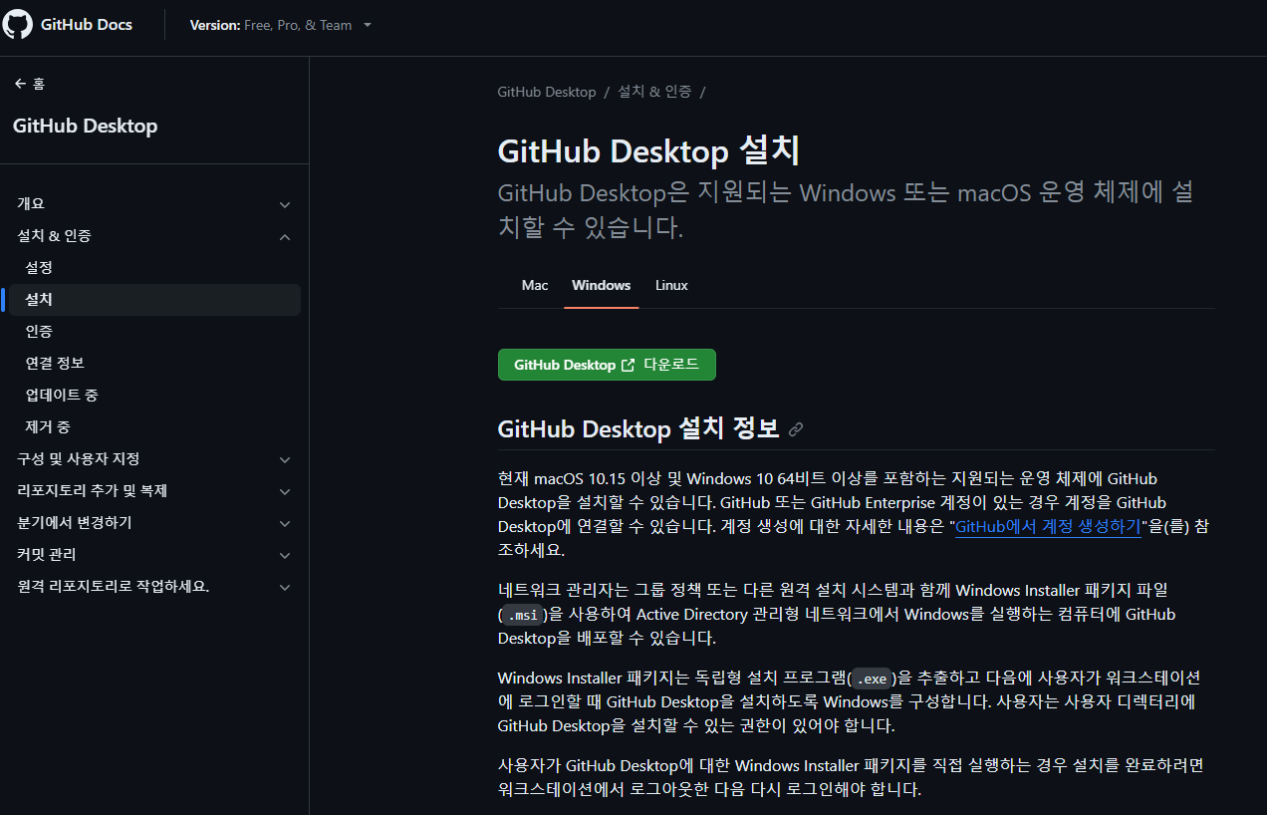Click the GitHub Desktop 설치 page title
Viewport: 1267px width, 815px height.
click(648, 151)
